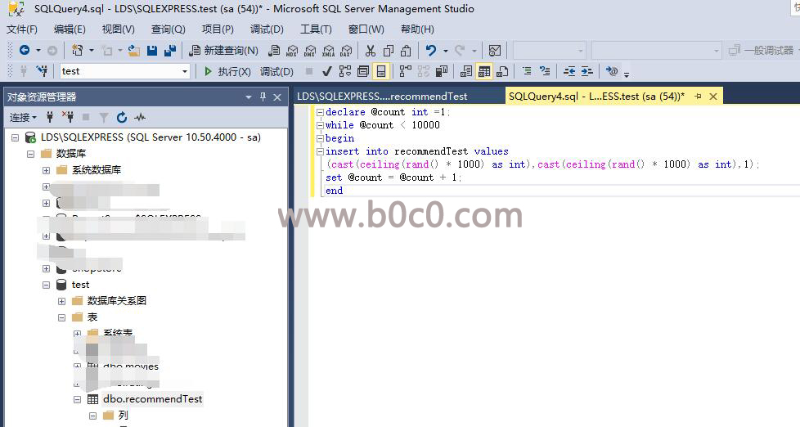Click the Save All icon
The height and width of the screenshot is (427, 800).
(x=170, y=50)
